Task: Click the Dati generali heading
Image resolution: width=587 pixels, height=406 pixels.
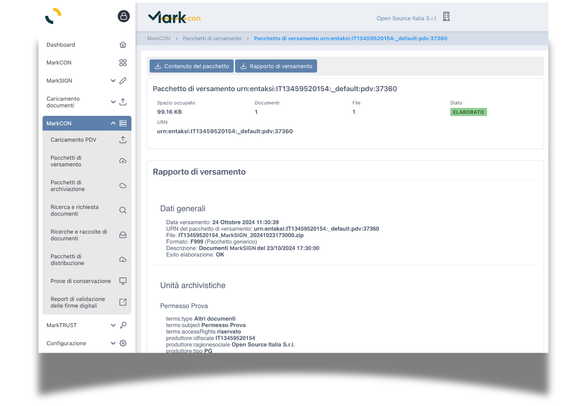Action: (x=183, y=208)
